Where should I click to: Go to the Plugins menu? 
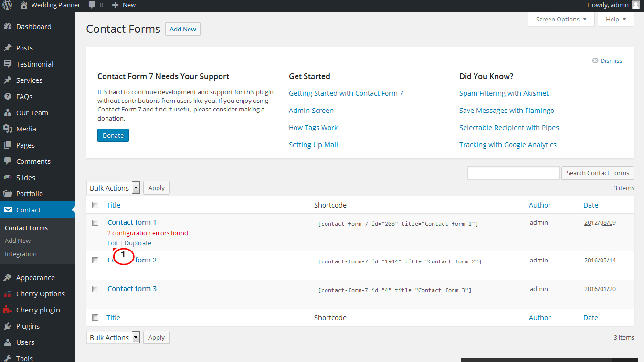[x=28, y=326]
